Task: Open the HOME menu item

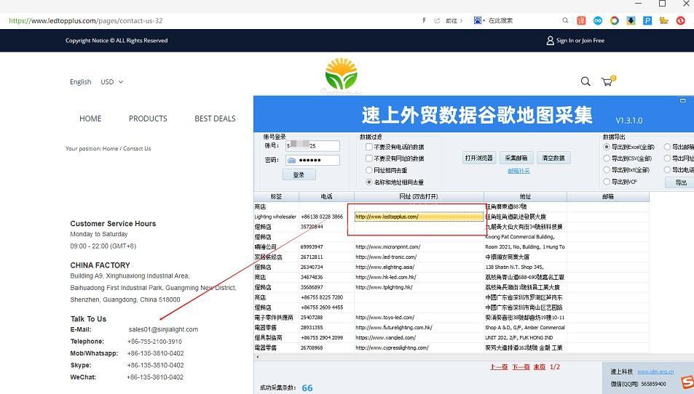Action: 90,118
